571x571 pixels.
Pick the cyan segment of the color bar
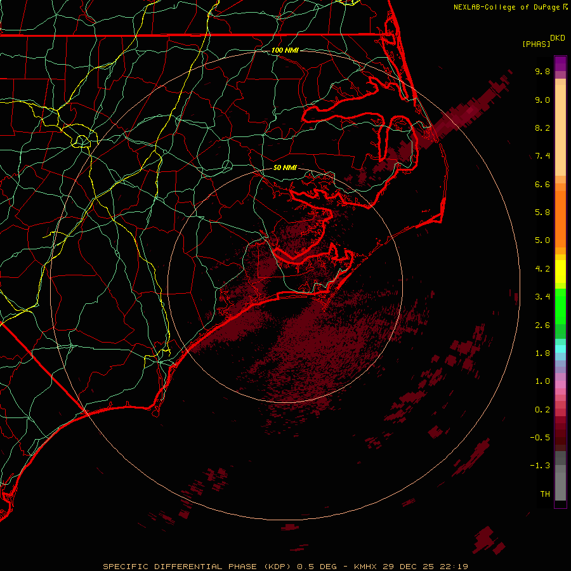[560, 349]
